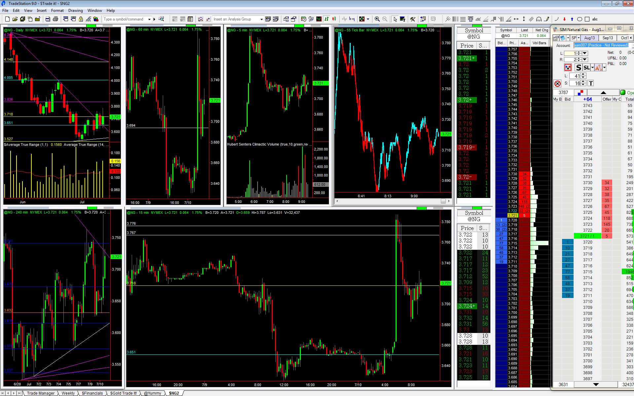Select the horizontal lines drawing tool
The image size is (634, 396).
click(x=463, y=19)
